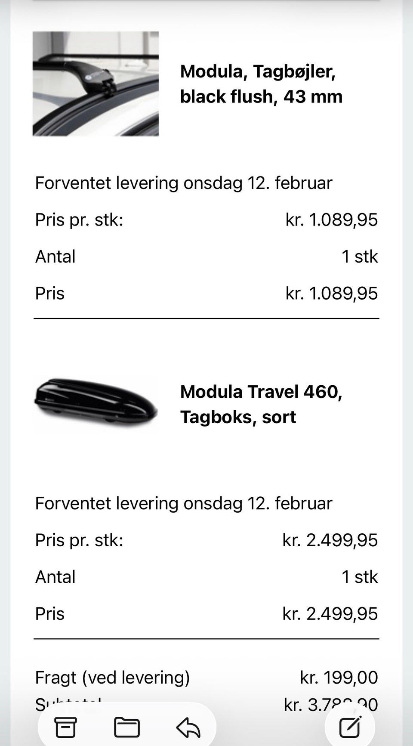Tap the Tagboks quantity 1 stk

359,577
